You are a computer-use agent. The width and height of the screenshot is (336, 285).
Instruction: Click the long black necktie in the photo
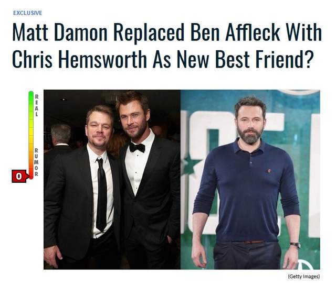101,194
